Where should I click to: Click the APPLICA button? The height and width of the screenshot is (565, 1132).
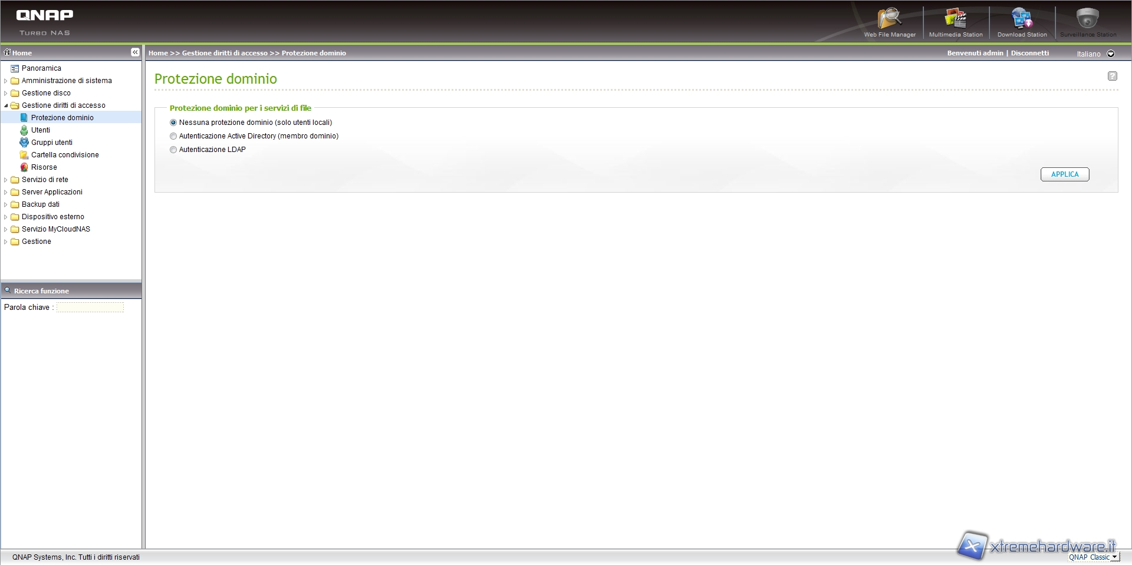click(1064, 174)
